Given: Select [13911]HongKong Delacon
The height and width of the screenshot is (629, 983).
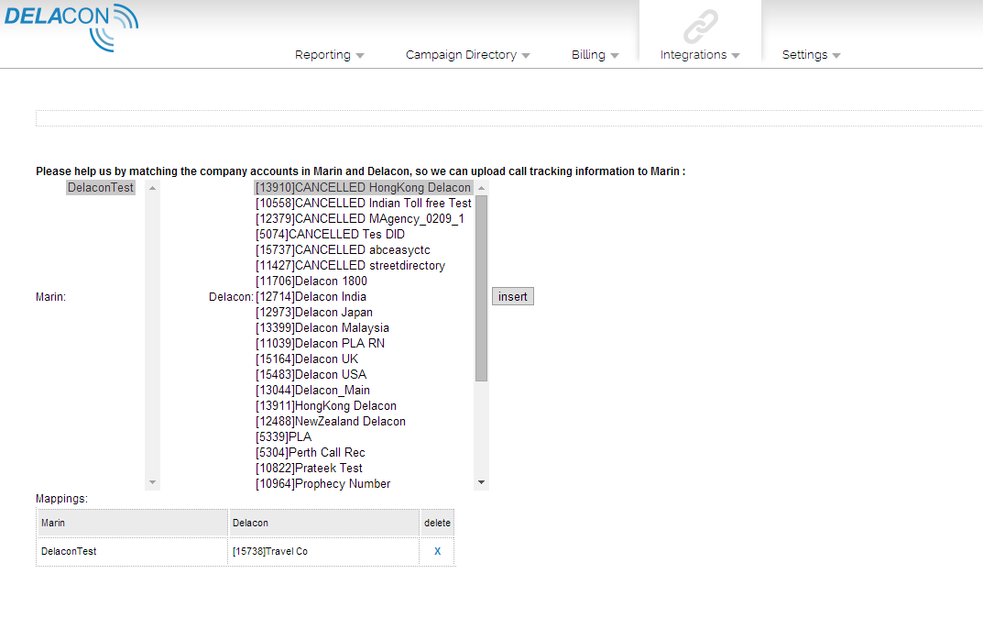Looking at the screenshot, I should pos(364,405).
